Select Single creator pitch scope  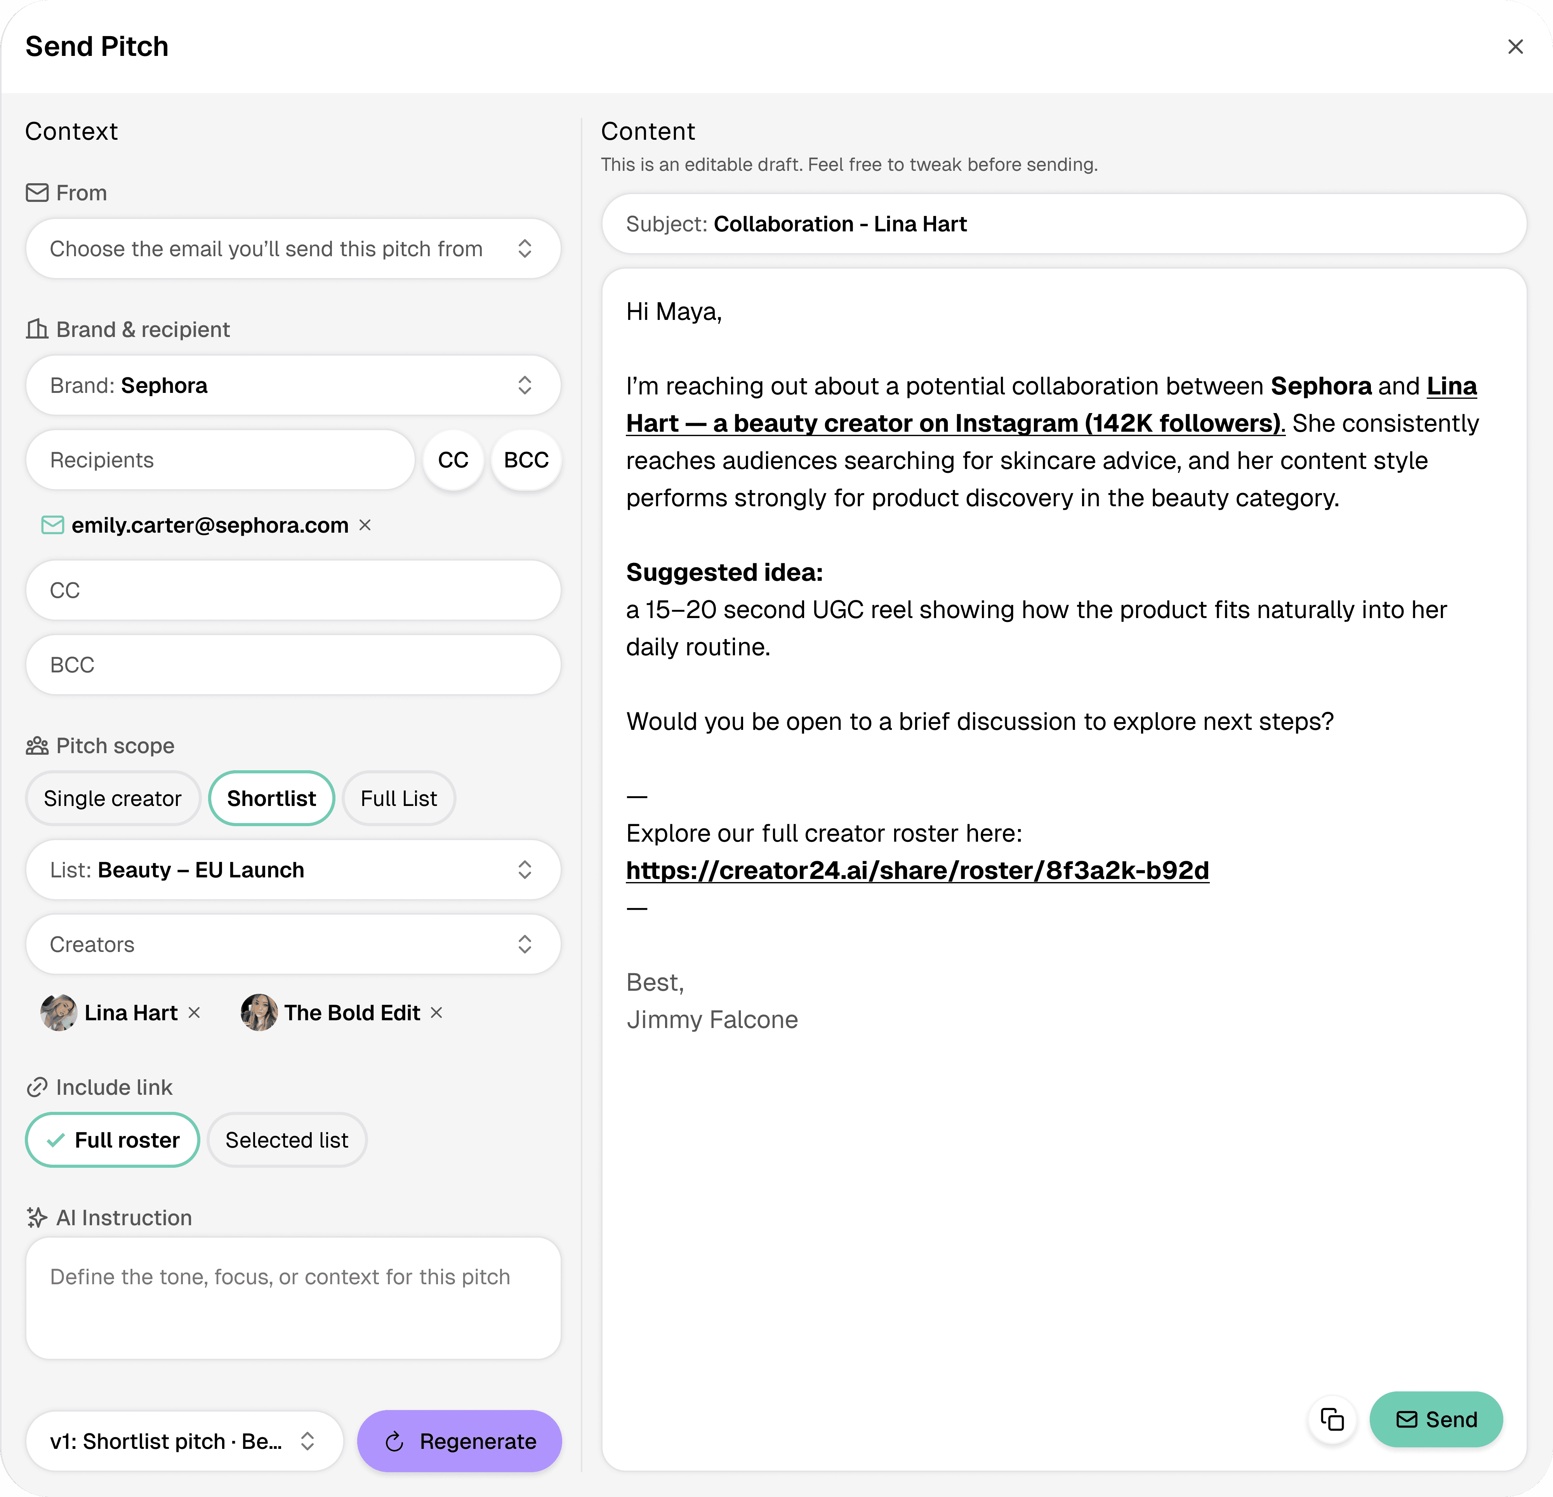(113, 799)
